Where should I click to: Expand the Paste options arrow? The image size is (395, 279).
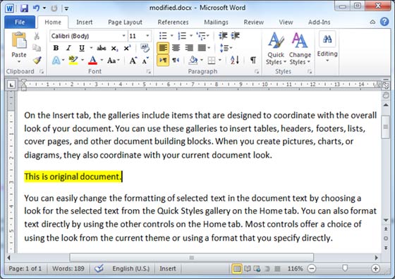(19, 61)
